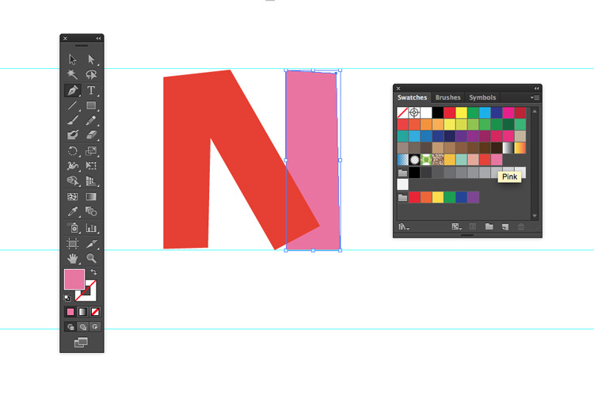
Task: Select the Registration swatch
Action: (414, 112)
